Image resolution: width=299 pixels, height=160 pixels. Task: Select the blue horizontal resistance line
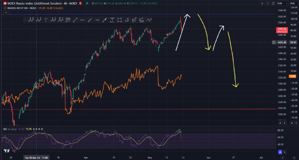pyautogui.click(x=138, y=14)
